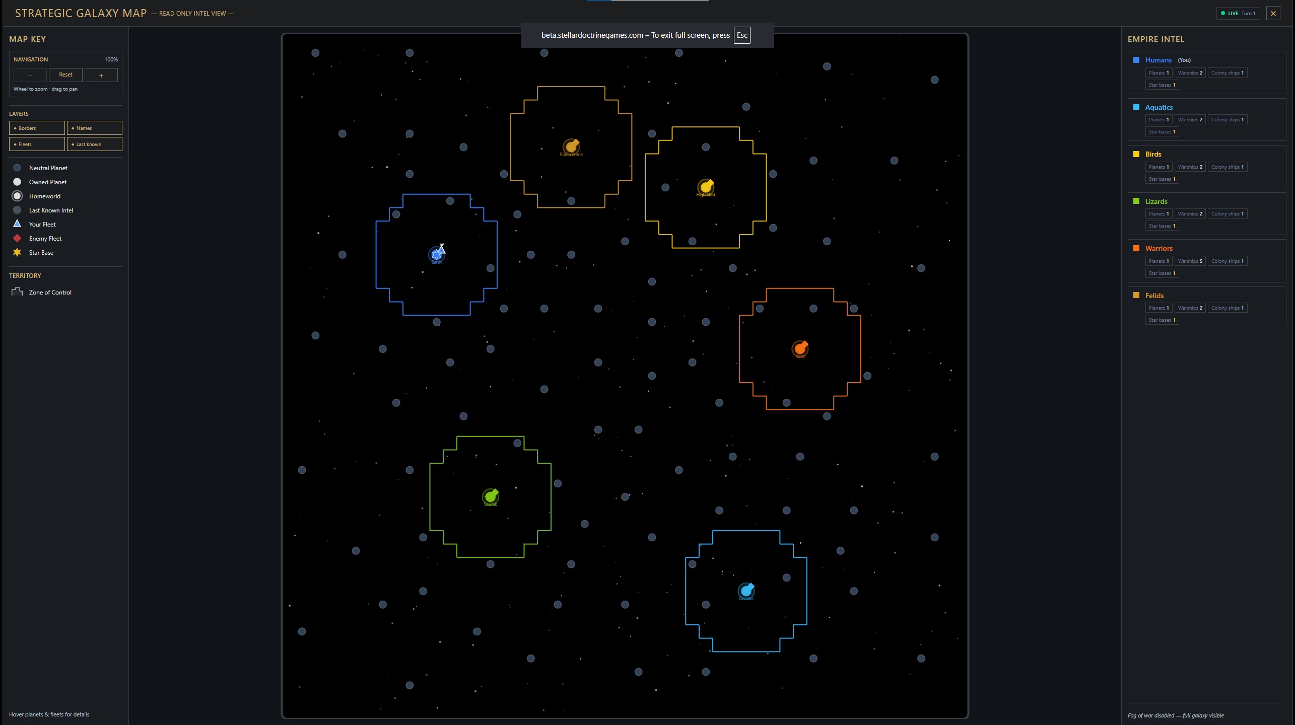Click the Aquatics light blue color swatch
1295x725 pixels.
[1136, 107]
